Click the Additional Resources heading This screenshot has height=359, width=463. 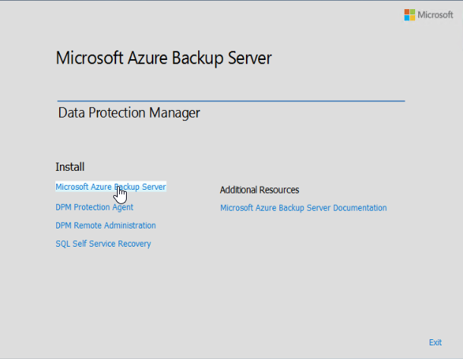tap(259, 190)
